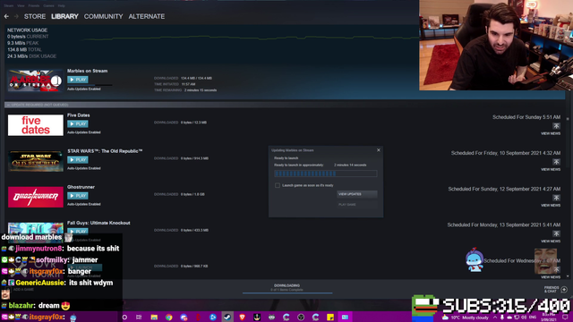This screenshot has height=322, width=573.
Task: Go back with the left arrow in Steam
Action: coord(6,16)
